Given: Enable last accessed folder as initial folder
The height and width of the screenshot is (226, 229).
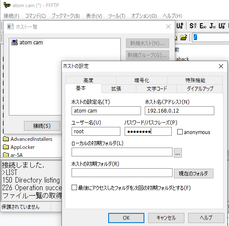Looking at the screenshot, I should tap(74, 188).
